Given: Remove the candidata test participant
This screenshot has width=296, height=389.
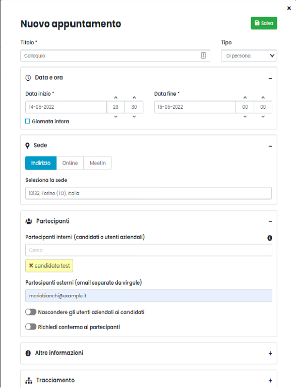Looking at the screenshot, I should [x=31, y=265].
